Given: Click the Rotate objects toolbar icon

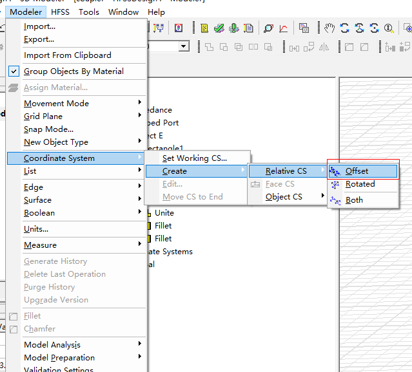Looking at the screenshot, I should click(x=309, y=47).
